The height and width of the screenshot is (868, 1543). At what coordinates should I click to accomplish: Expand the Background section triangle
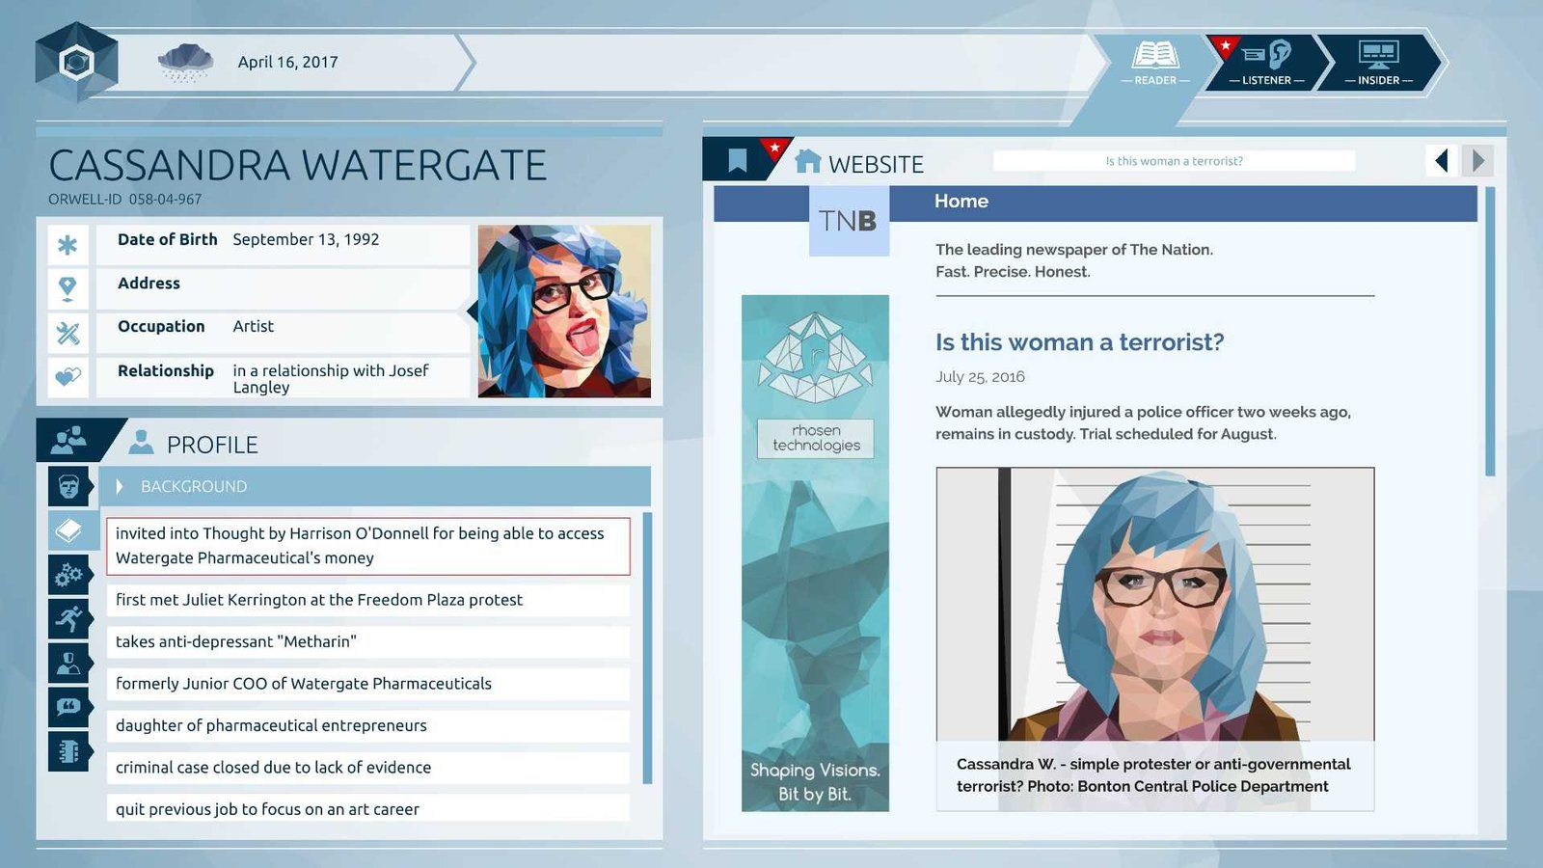120,487
